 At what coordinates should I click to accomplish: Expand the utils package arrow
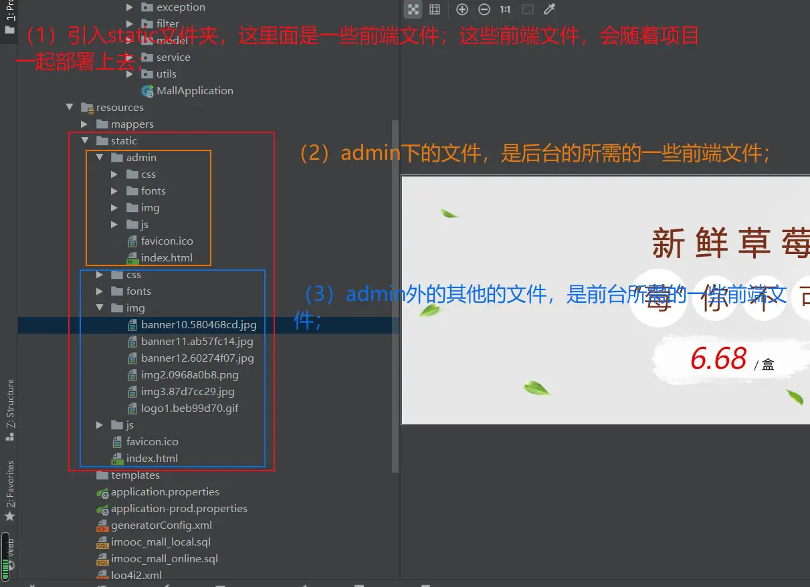(130, 74)
